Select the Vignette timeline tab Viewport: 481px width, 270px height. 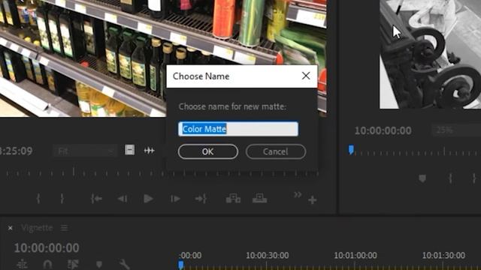tap(37, 228)
